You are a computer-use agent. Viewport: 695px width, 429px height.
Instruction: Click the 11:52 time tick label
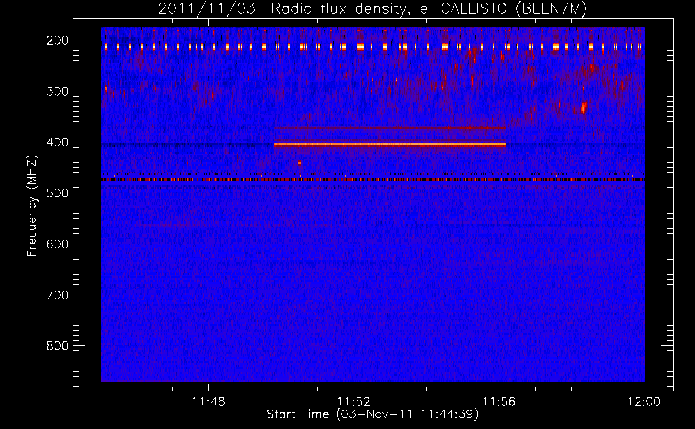click(x=354, y=402)
